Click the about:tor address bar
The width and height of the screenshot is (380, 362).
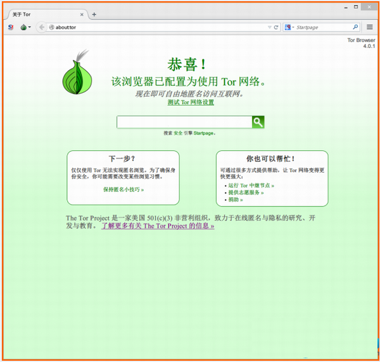coord(158,27)
